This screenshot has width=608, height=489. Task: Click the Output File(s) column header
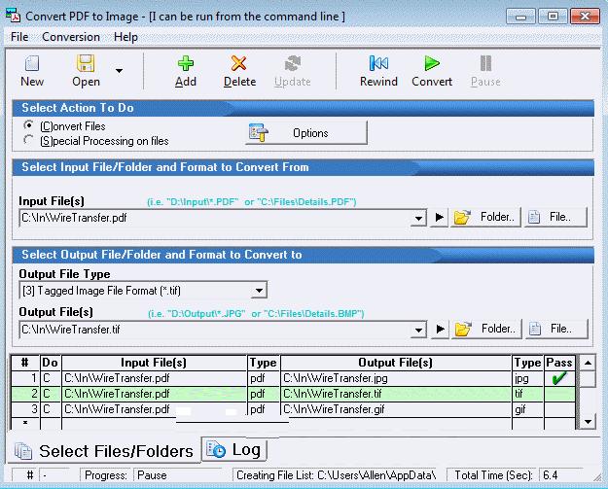396,363
